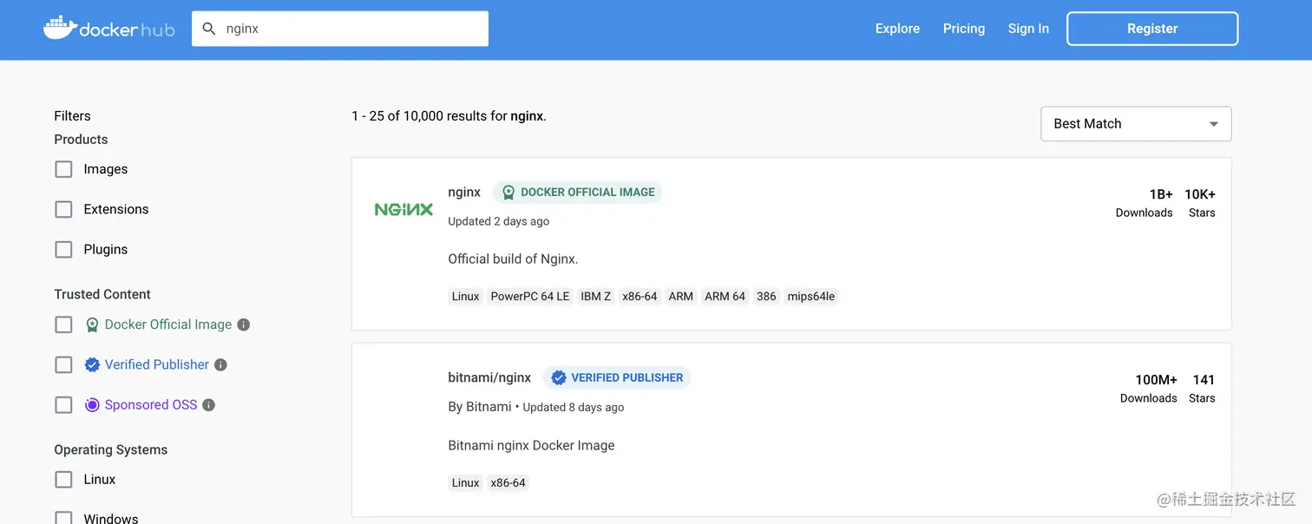Screen dimensions: 1312x524
Task: Click the Docker Official Image badge icon in filters
Action: (x=92, y=324)
